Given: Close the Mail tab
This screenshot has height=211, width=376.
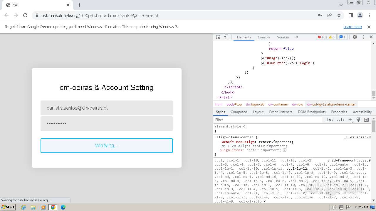Looking at the screenshot, I should [68, 5].
